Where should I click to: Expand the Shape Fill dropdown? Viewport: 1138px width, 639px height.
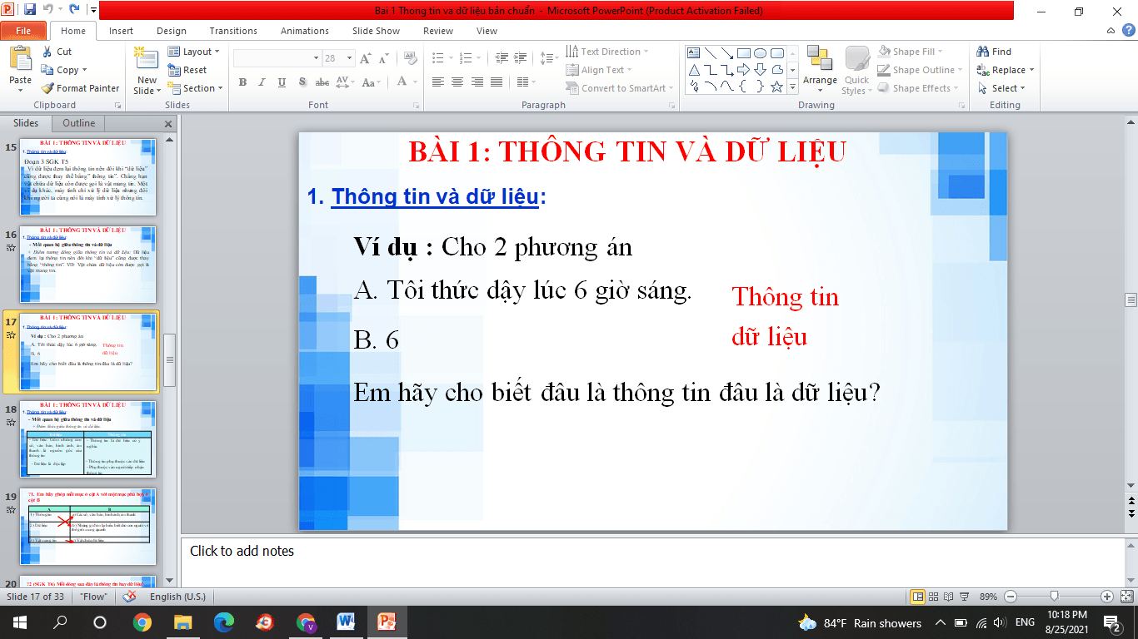pyautogui.click(x=920, y=52)
